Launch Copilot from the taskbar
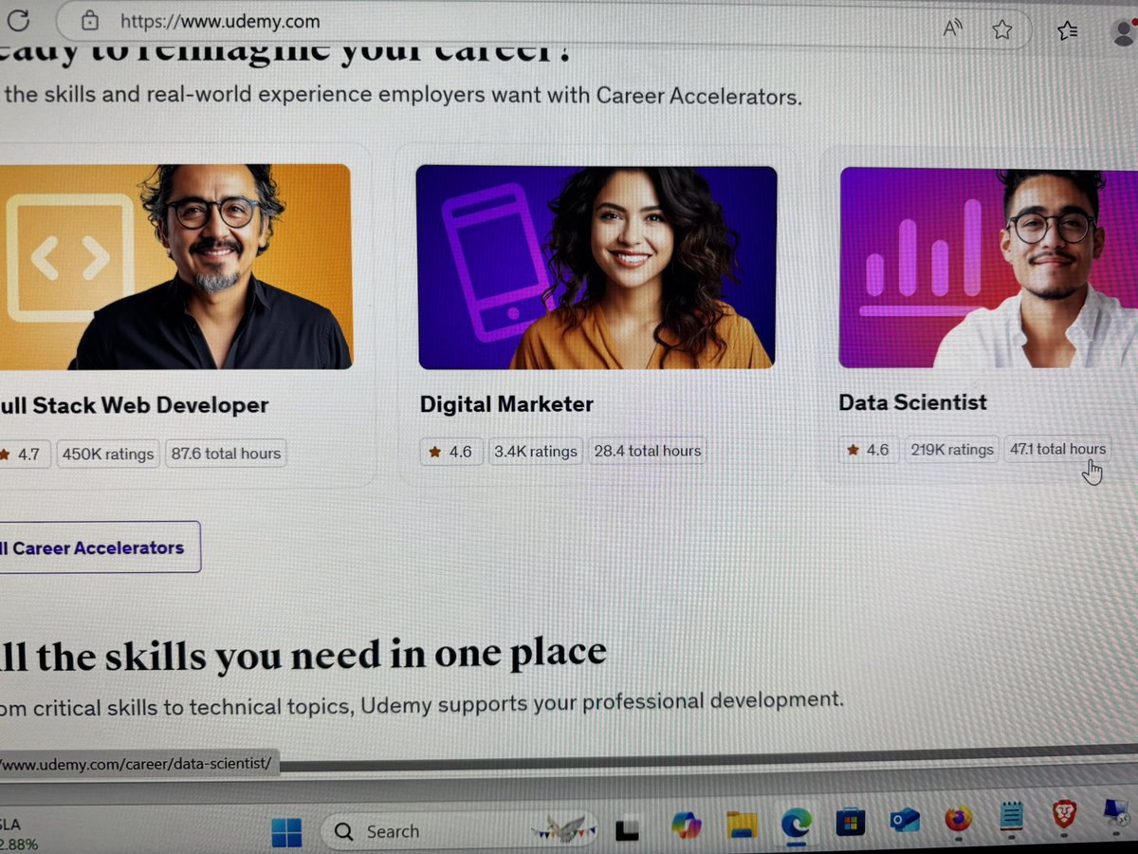The height and width of the screenshot is (854, 1138). click(685, 826)
